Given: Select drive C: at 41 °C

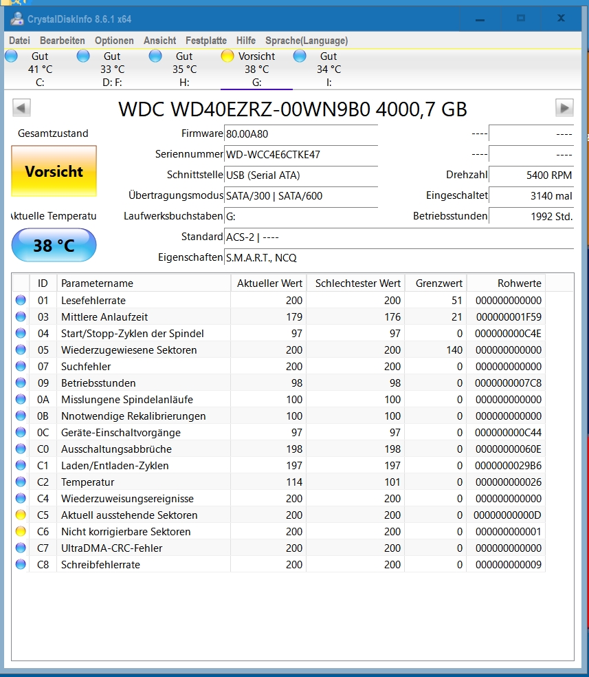Looking at the screenshot, I should pyautogui.click(x=40, y=69).
